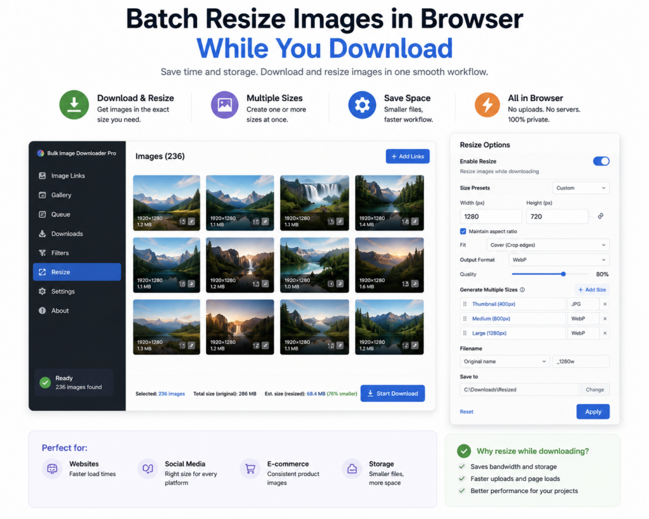Click green check icon beside Why resize heading
The width and height of the screenshot is (649, 519).
point(464,451)
